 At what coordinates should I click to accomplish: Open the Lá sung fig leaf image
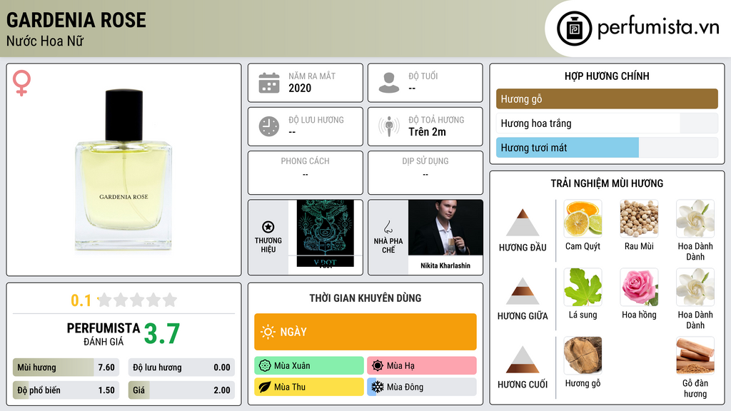(x=583, y=287)
